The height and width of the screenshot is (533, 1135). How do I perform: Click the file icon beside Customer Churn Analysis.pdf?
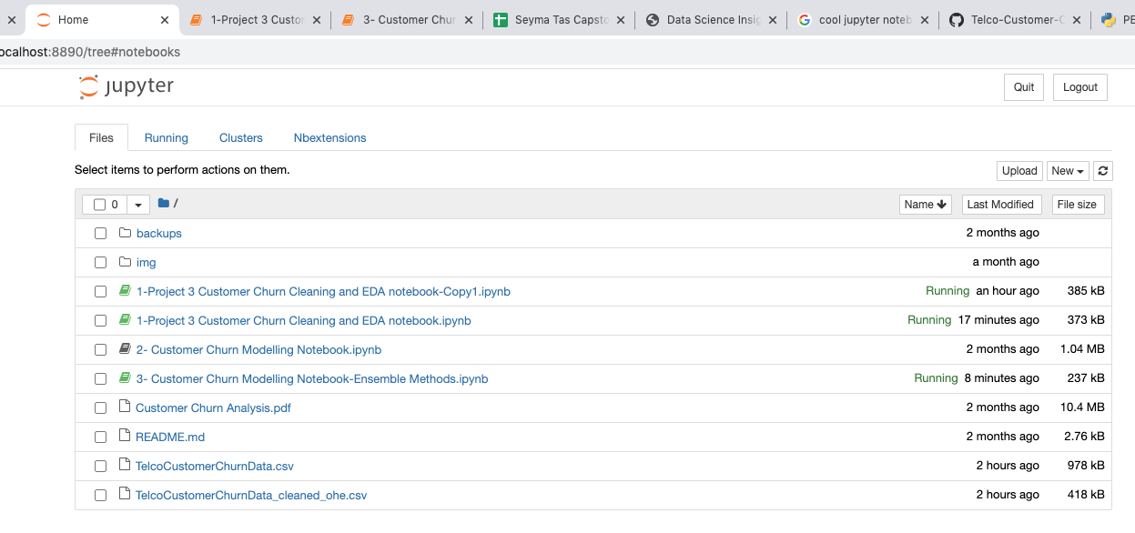(126, 408)
